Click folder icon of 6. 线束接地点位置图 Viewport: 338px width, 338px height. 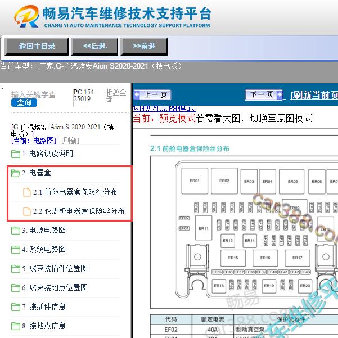[x=16, y=288]
